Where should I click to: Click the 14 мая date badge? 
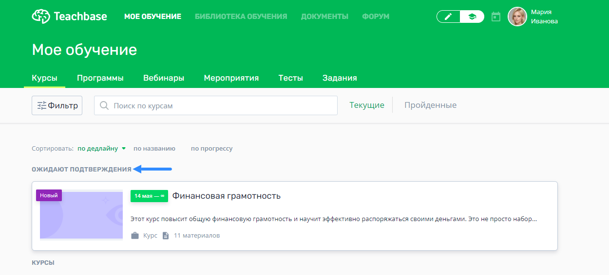[x=149, y=196]
